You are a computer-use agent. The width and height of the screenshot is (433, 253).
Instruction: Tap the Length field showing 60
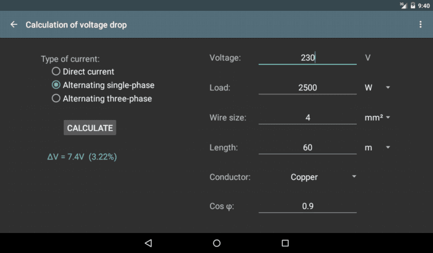click(x=307, y=148)
